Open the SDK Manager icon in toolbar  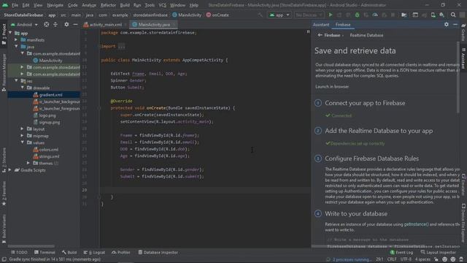coord(441,15)
